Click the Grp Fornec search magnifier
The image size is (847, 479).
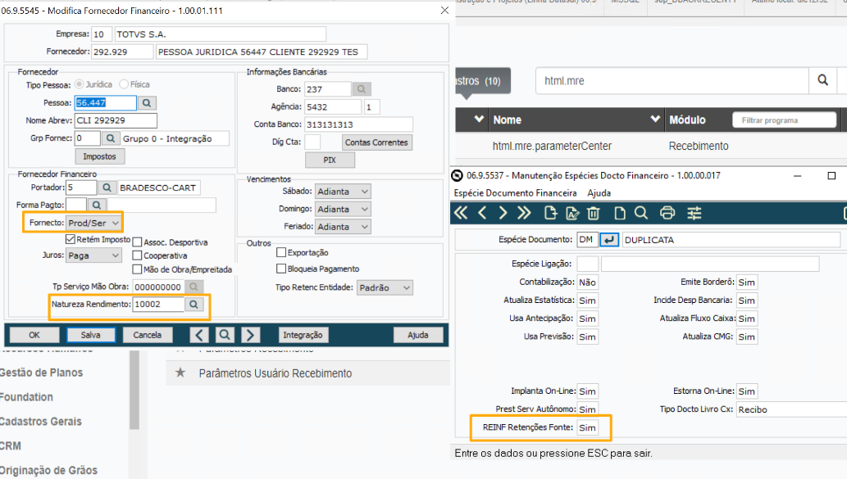tap(110, 138)
